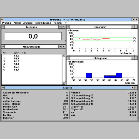Minimize the Statistik window
The height and width of the screenshot is (139, 139).
pos(133,88)
